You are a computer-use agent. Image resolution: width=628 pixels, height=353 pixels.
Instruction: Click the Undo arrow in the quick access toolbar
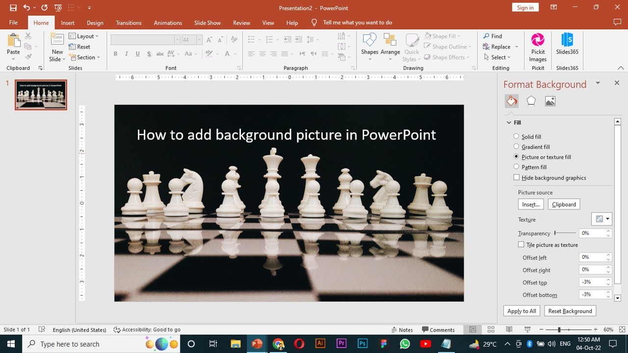[26, 8]
